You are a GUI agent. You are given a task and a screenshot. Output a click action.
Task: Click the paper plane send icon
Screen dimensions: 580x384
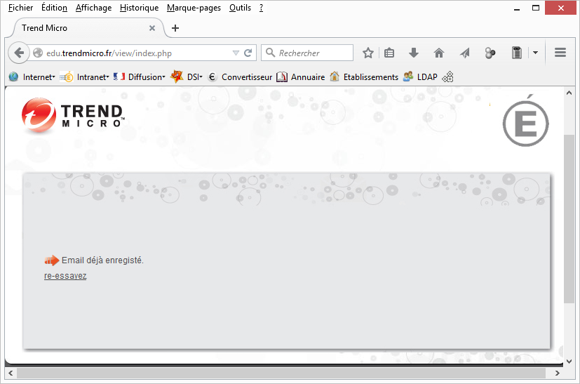click(464, 53)
